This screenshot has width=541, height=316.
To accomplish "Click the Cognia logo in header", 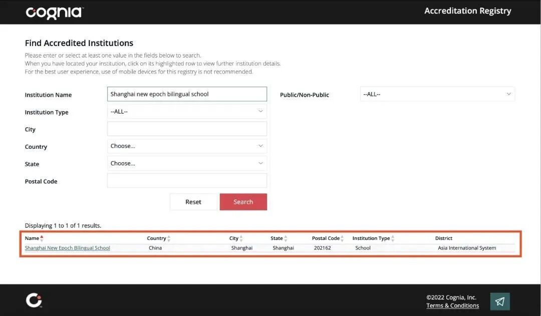I will pos(55,13).
